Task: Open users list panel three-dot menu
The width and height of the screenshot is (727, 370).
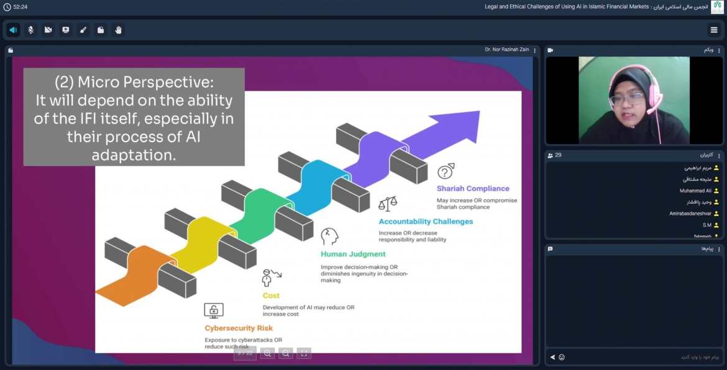Action: 720,156
